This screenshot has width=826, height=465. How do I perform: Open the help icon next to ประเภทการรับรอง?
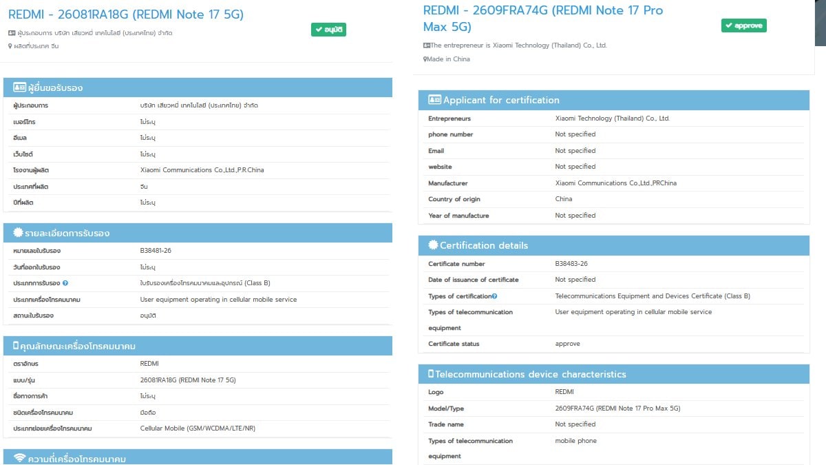point(65,283)
